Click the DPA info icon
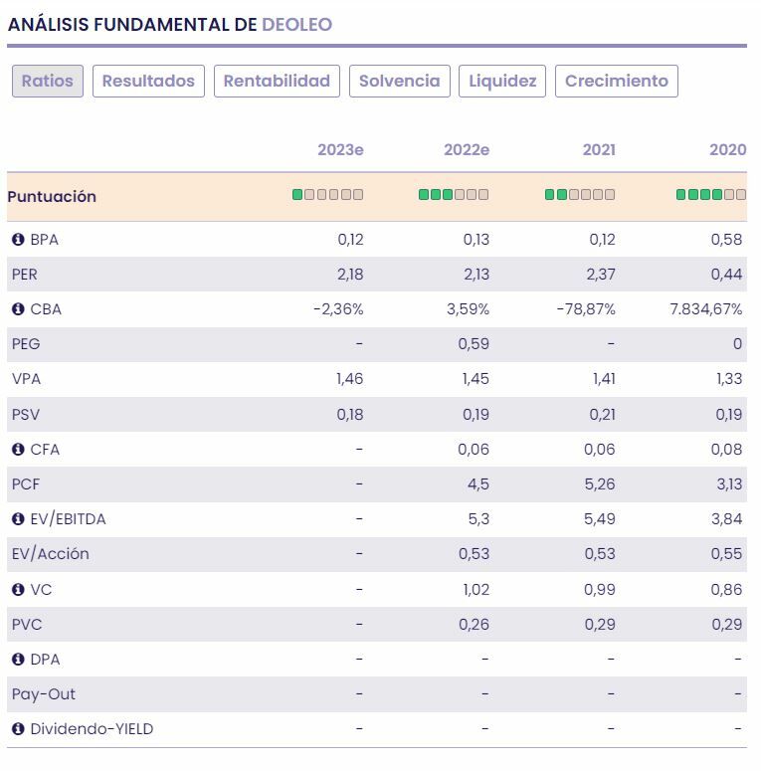The height and width of the screenshot is (771, 761). 18,660
